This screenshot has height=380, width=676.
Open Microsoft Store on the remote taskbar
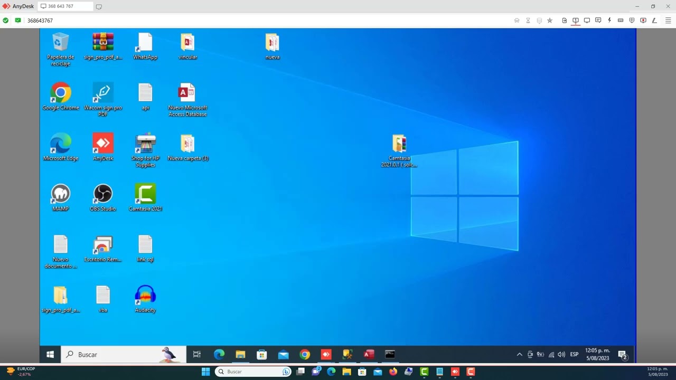click(x=262, y=355)
